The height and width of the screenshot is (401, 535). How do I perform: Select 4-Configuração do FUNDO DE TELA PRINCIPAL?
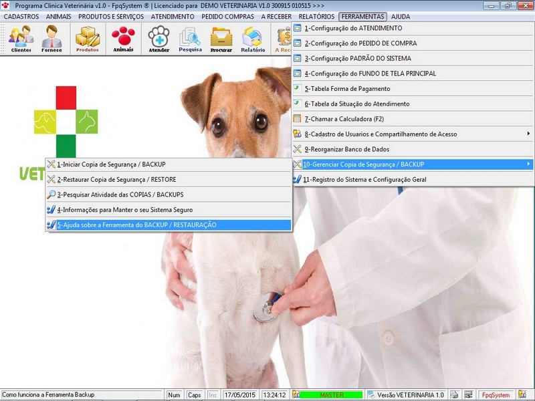coord(413,74)
